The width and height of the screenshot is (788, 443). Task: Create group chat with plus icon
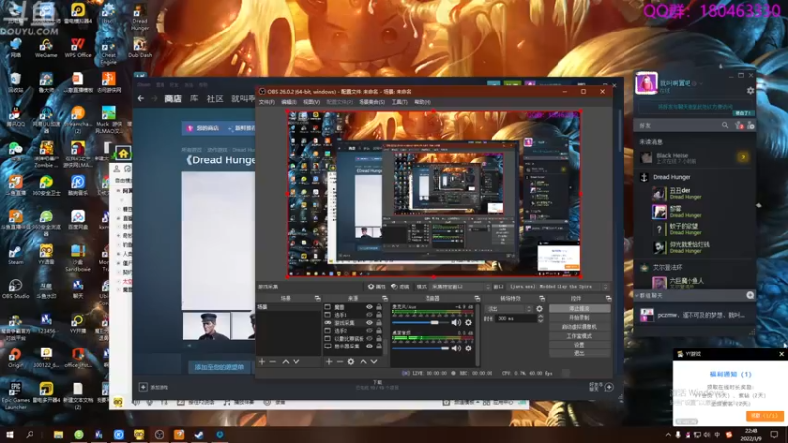pyautogui.click(x=750, y=296)
